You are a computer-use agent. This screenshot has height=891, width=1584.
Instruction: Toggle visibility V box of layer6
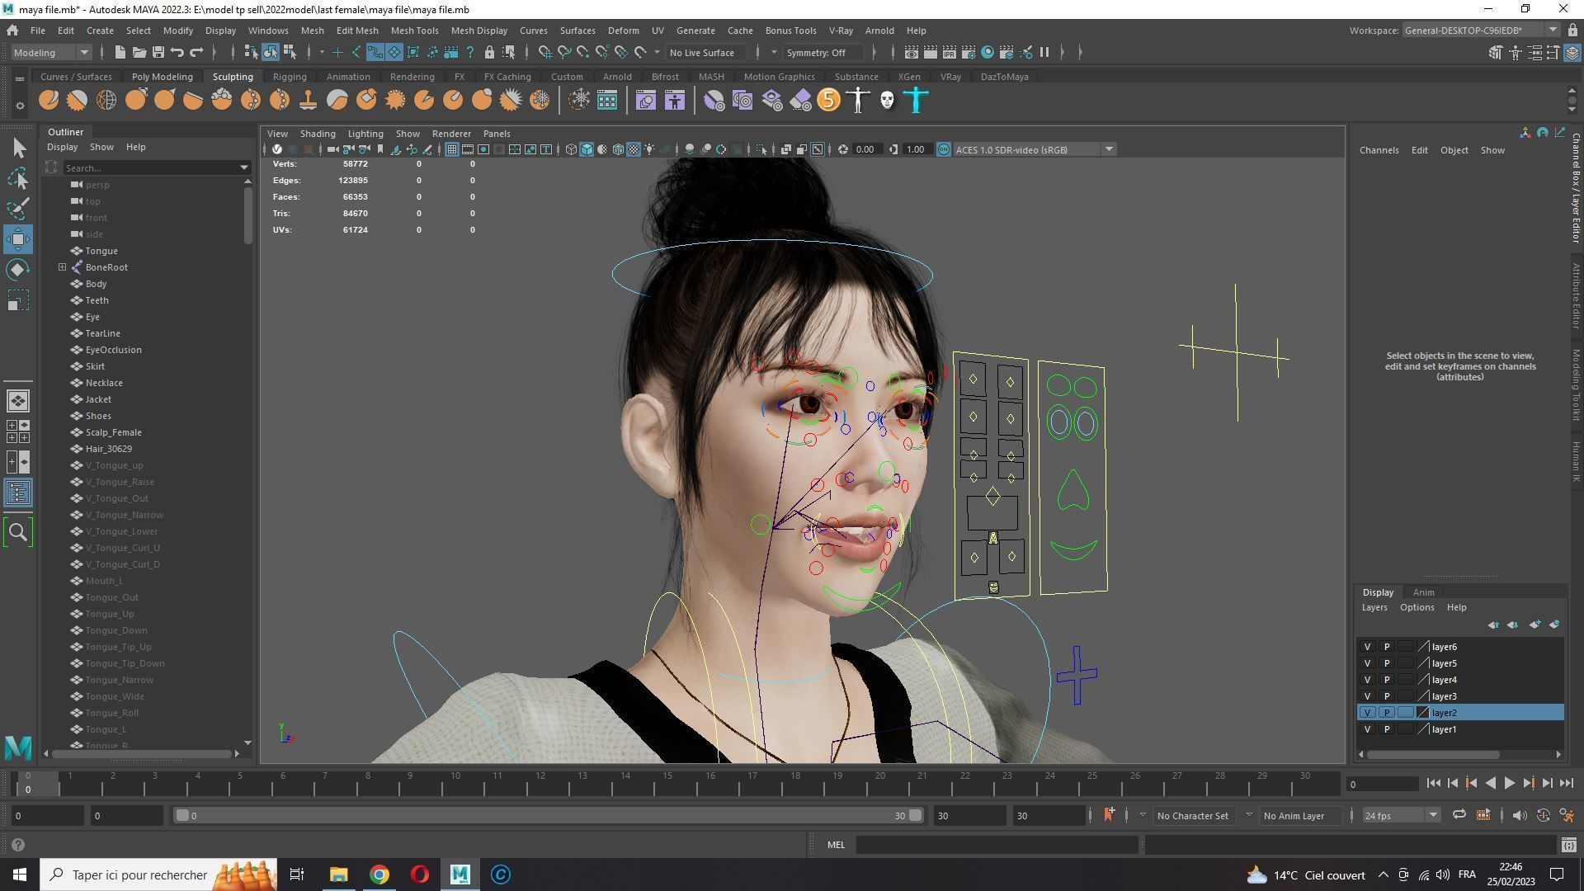point(1367,647)
